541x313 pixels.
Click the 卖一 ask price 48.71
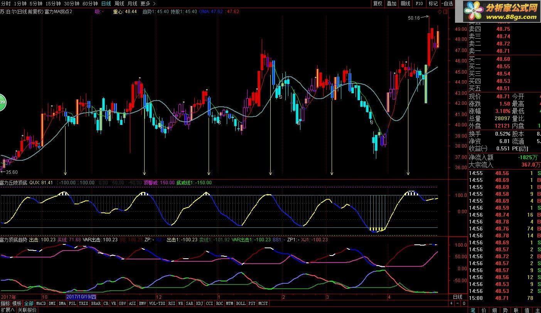(x=503, y=51)
